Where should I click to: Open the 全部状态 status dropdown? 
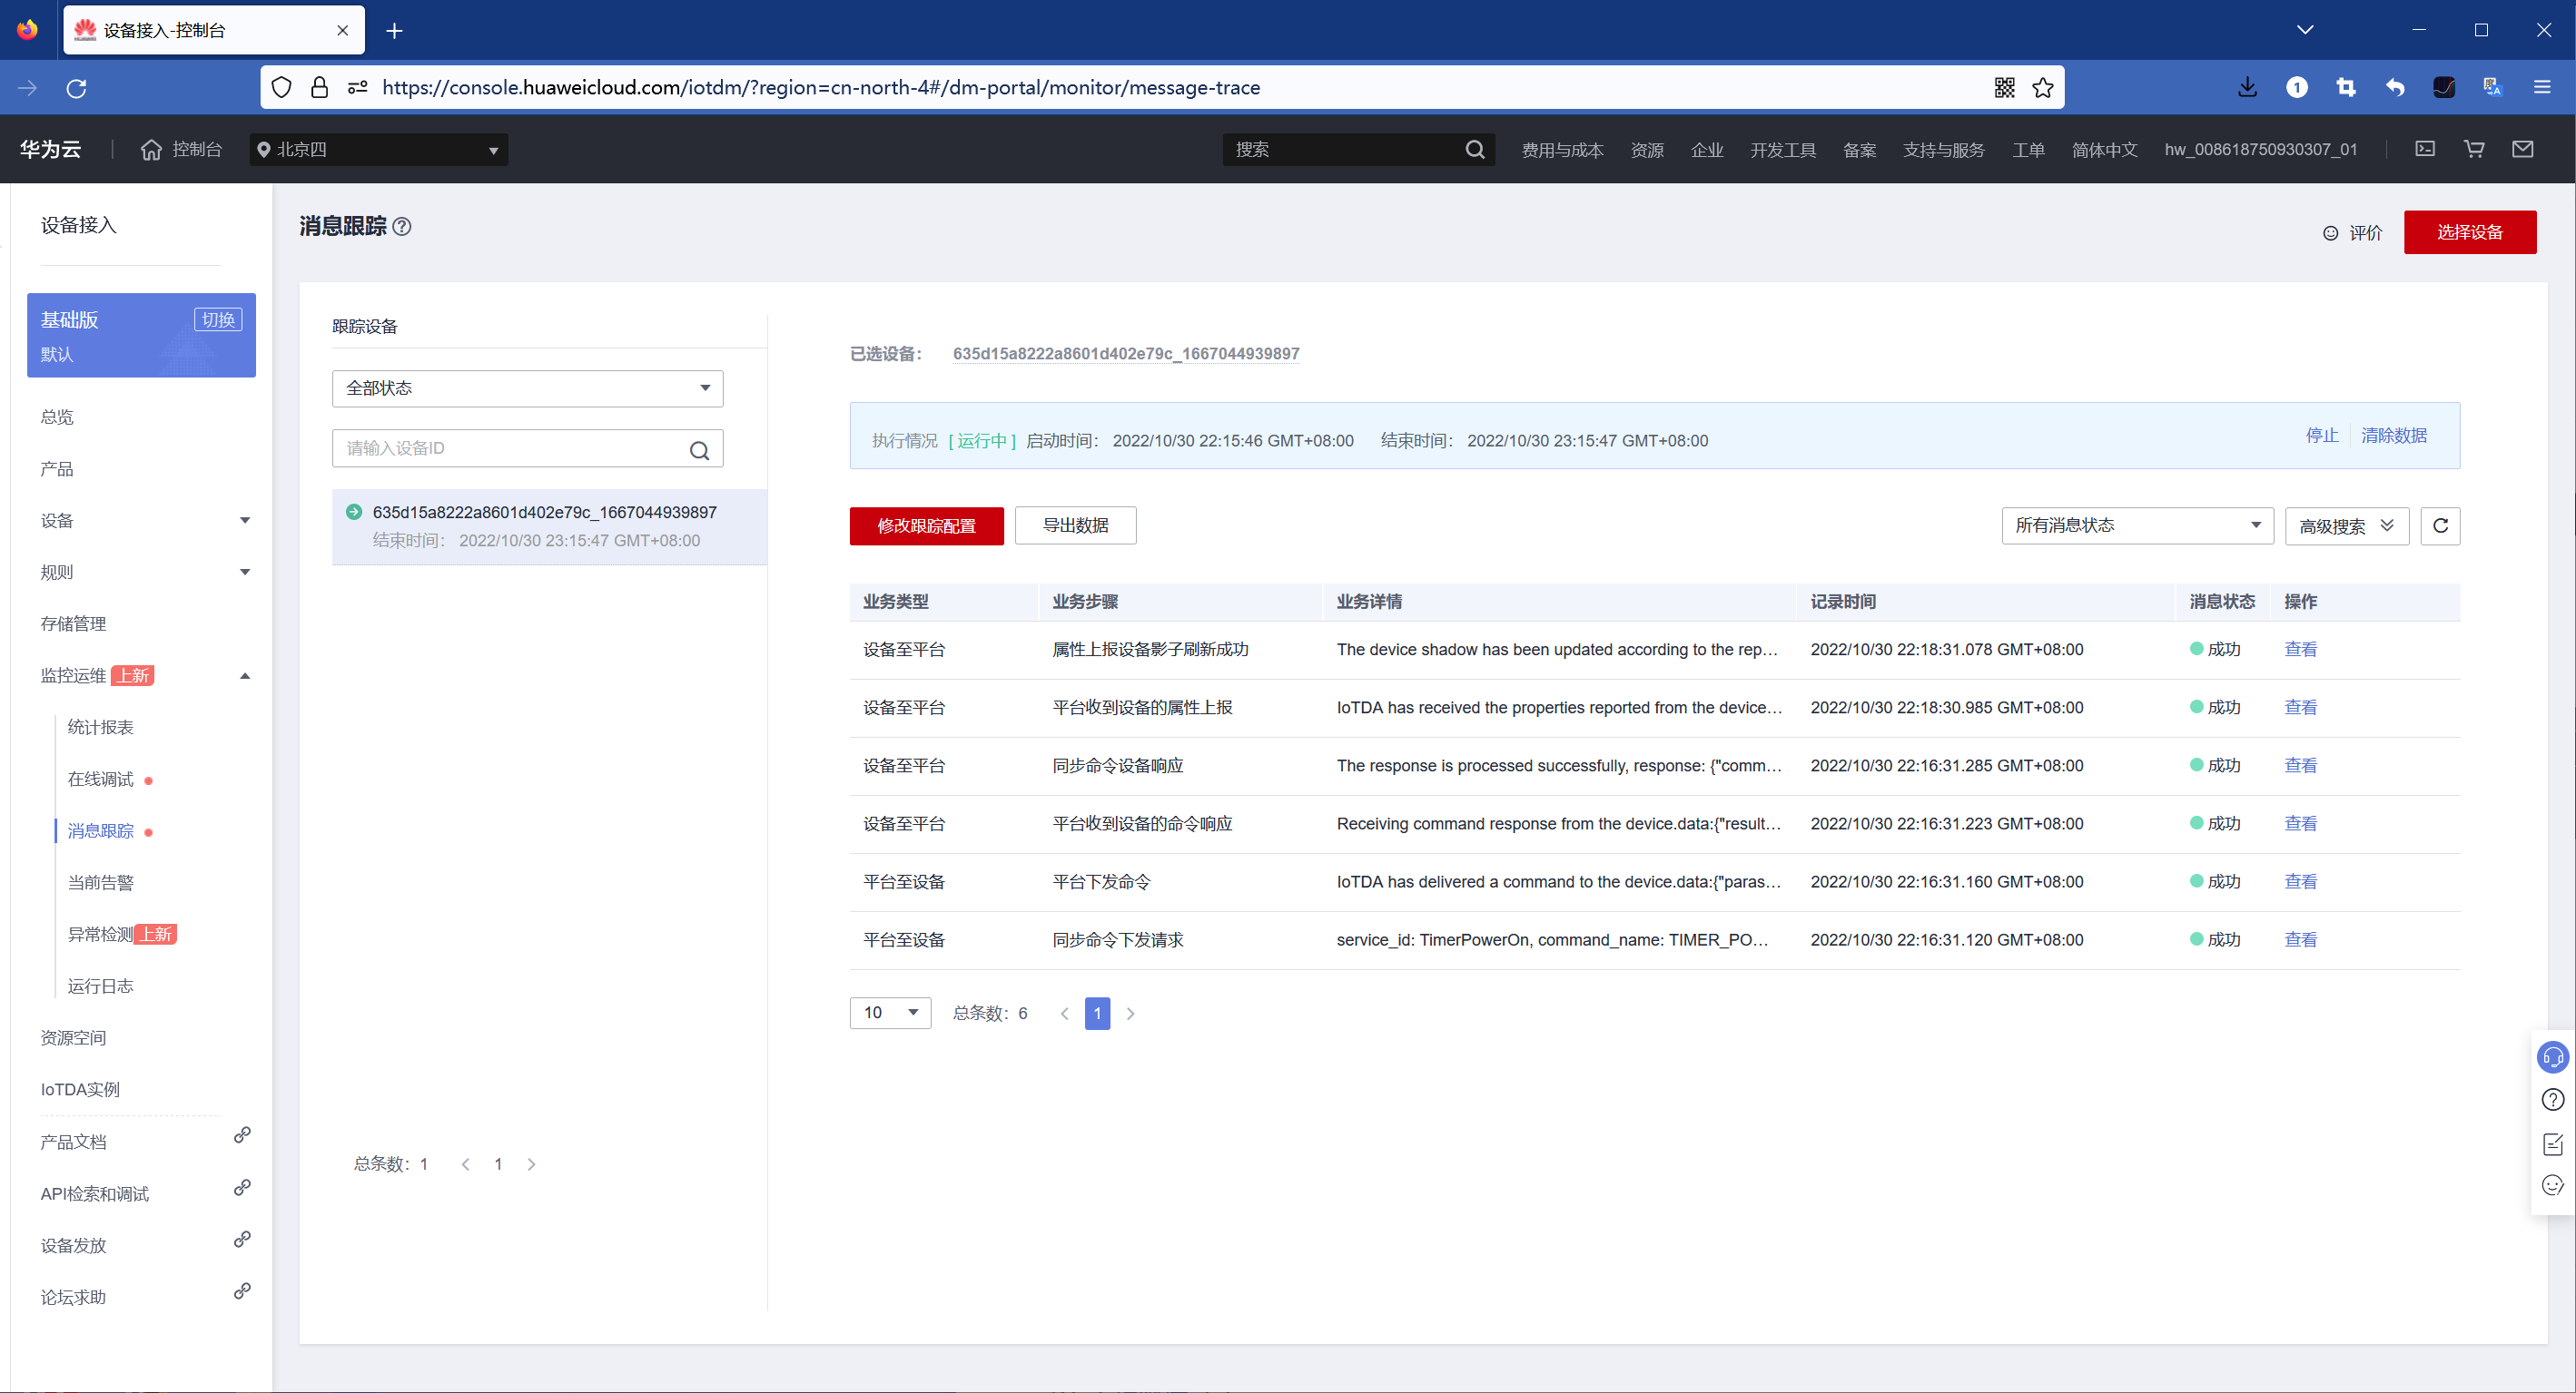(527, 387)
